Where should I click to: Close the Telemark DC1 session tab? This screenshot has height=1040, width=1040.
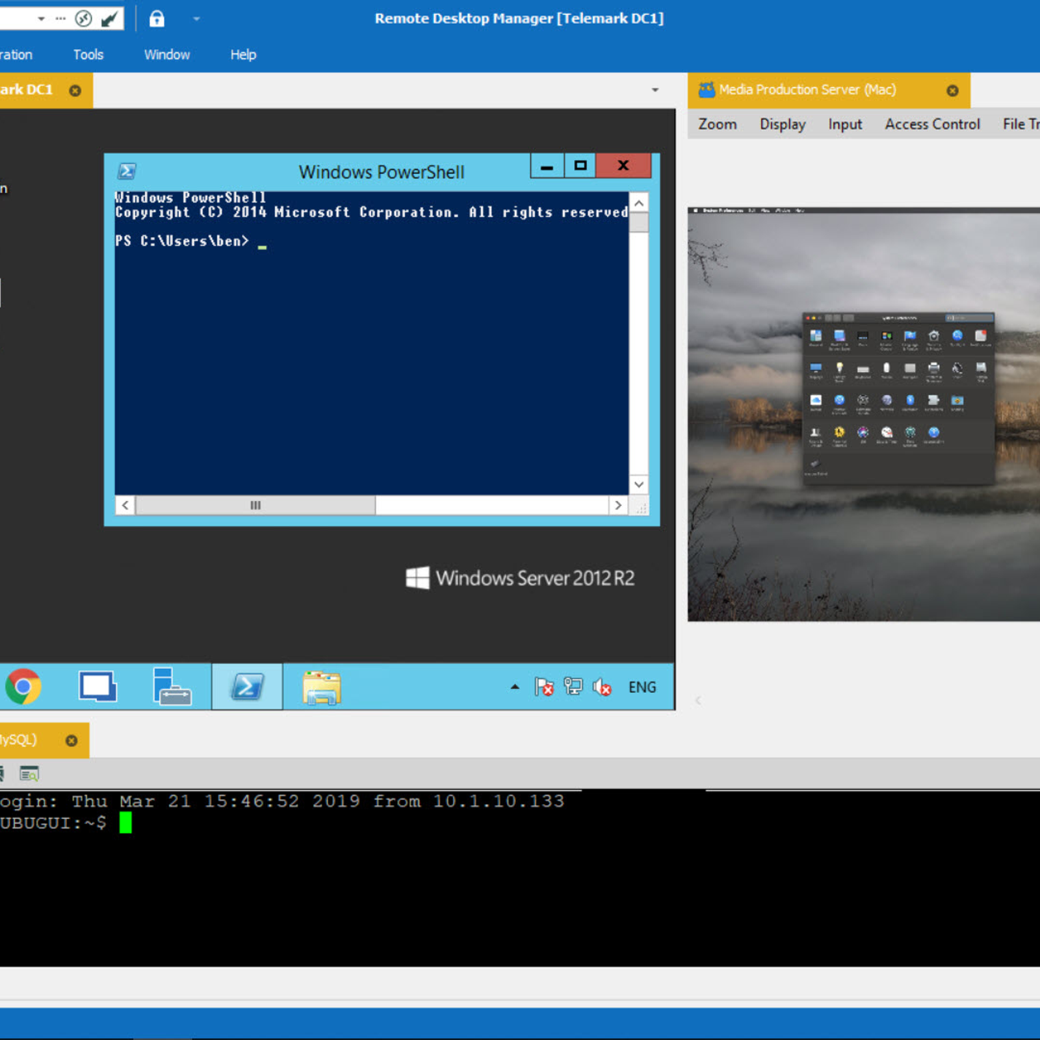click(75, 90)
